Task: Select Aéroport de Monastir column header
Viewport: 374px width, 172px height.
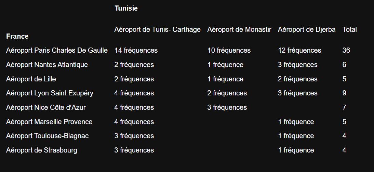Action: click(x=239, y=30)
